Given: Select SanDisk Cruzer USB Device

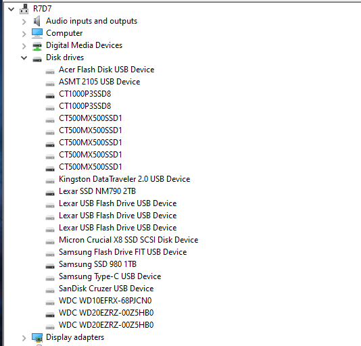Looking at the screenshot, I should pyautogui.click(x=106, y=289).
